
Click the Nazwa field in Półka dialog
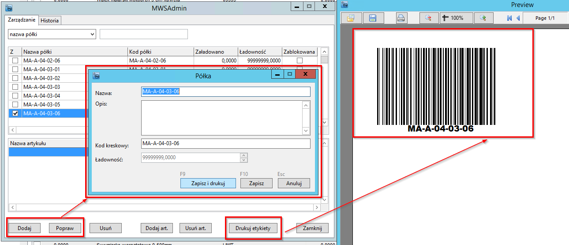point(226,91)
